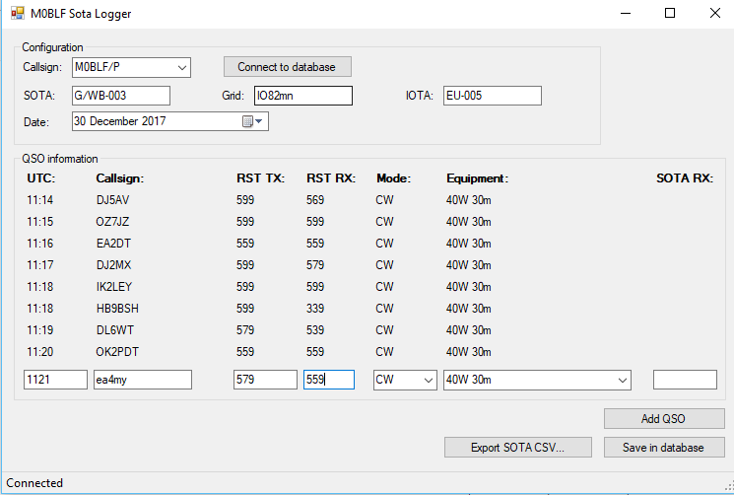734x495 pixels.
Task: Click the Mode column header
Action: coord(393,178)
